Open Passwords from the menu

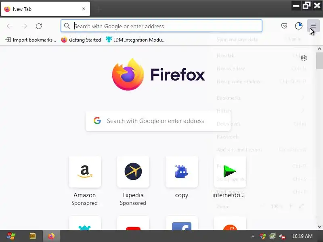point(261,137)
